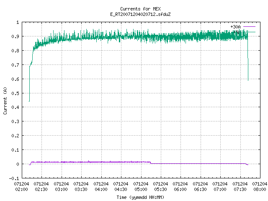Click the "05:00" time tick label

[141, 189]
